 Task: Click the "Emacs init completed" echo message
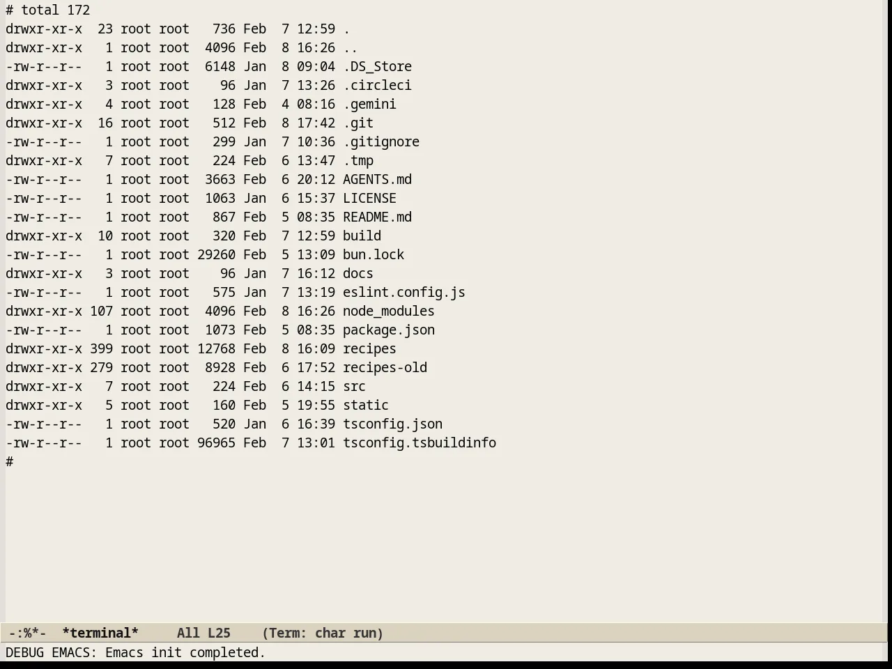pos(185,653)
